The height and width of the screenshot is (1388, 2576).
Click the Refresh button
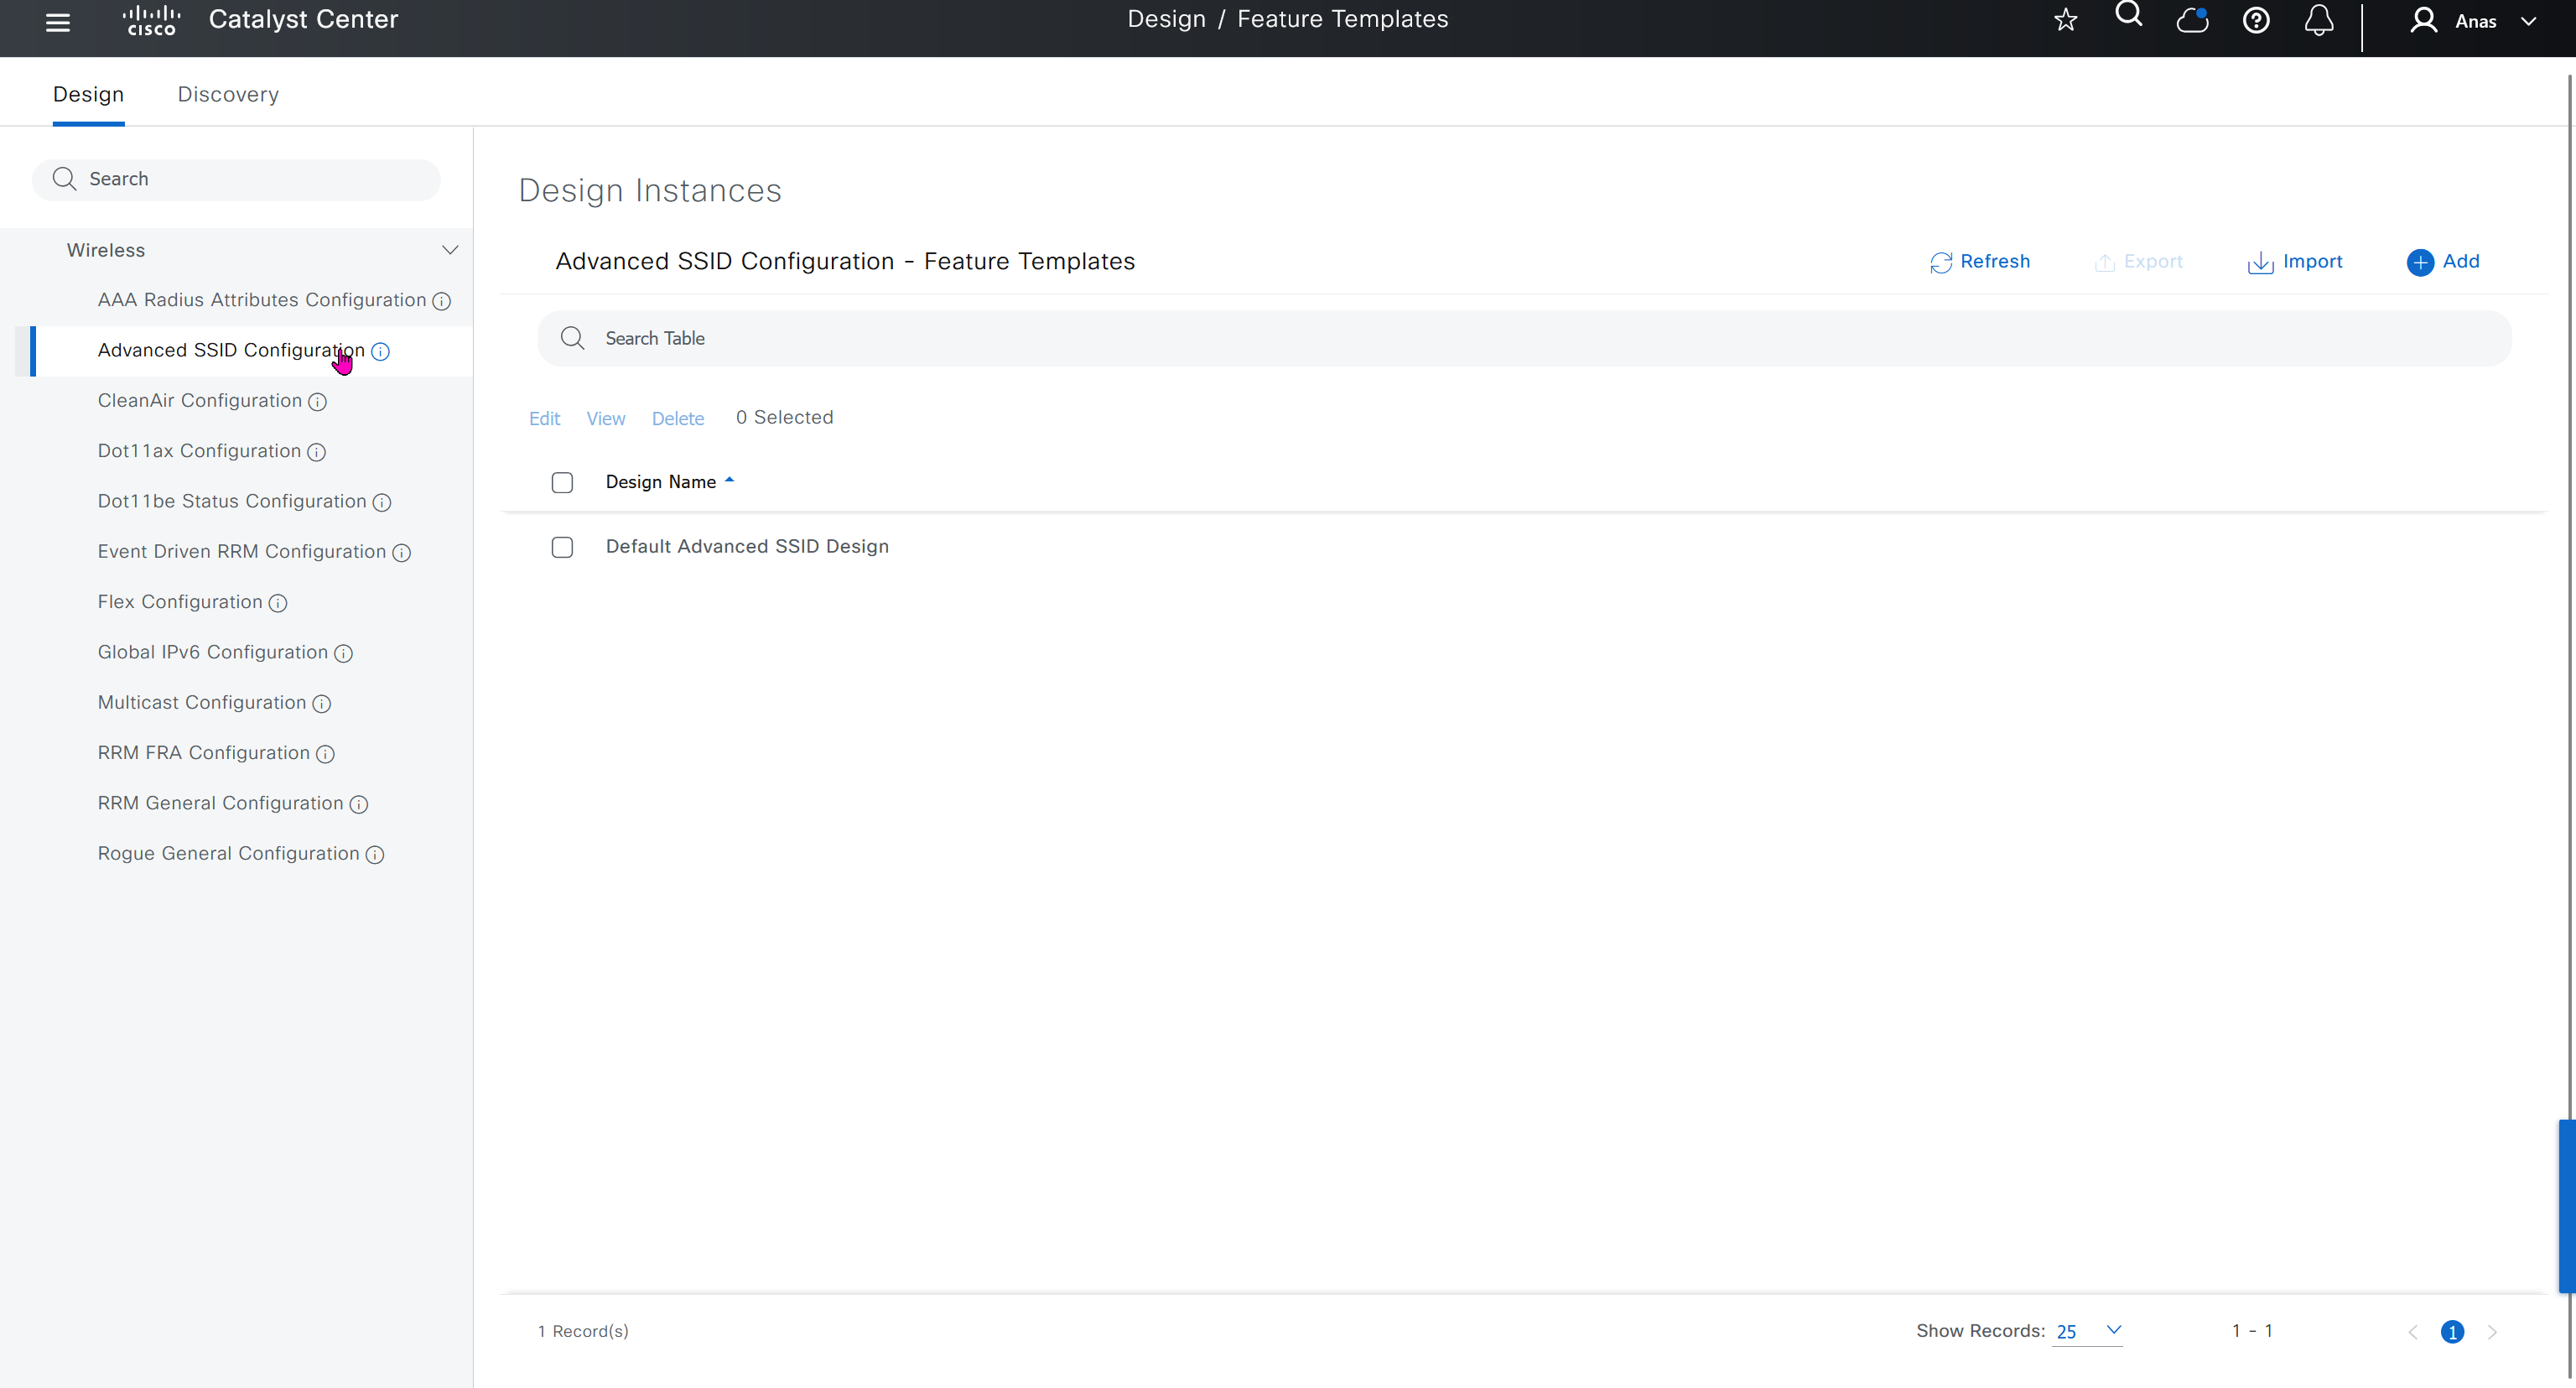coord(1980,262)
